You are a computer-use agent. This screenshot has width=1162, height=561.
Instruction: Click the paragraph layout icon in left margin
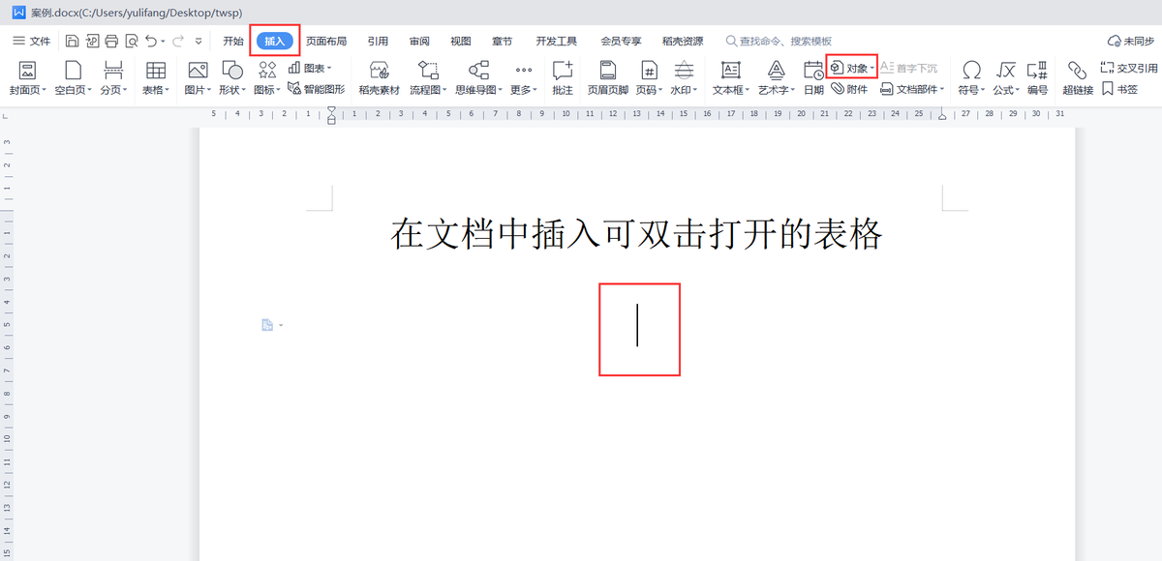tap(268, 325)
